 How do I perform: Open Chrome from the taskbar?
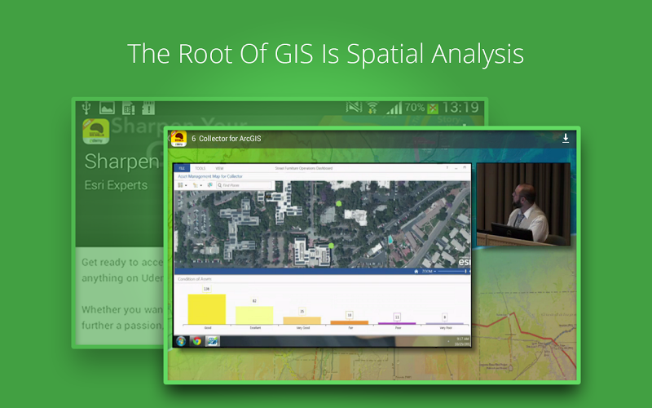(197, 341)
